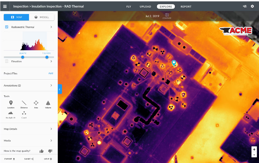Select the Area tool
259x163 pixels.
pos(36,104)
